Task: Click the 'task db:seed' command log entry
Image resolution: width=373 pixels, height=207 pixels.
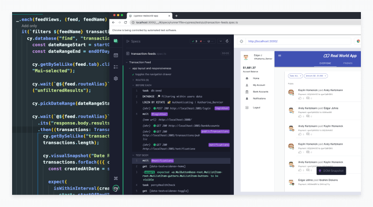Action: pos(181,90)
